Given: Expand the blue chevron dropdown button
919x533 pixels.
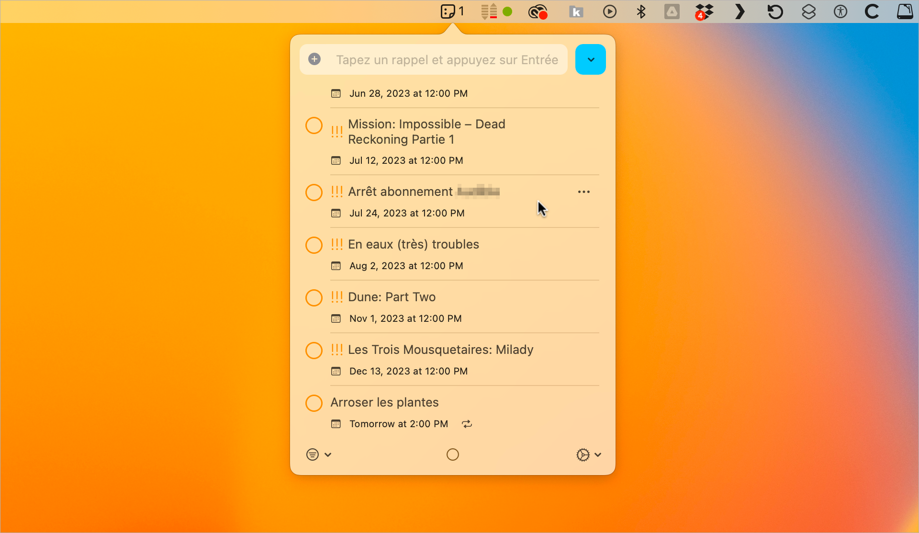Looking at the screenshot, I should tap(590, 59).
